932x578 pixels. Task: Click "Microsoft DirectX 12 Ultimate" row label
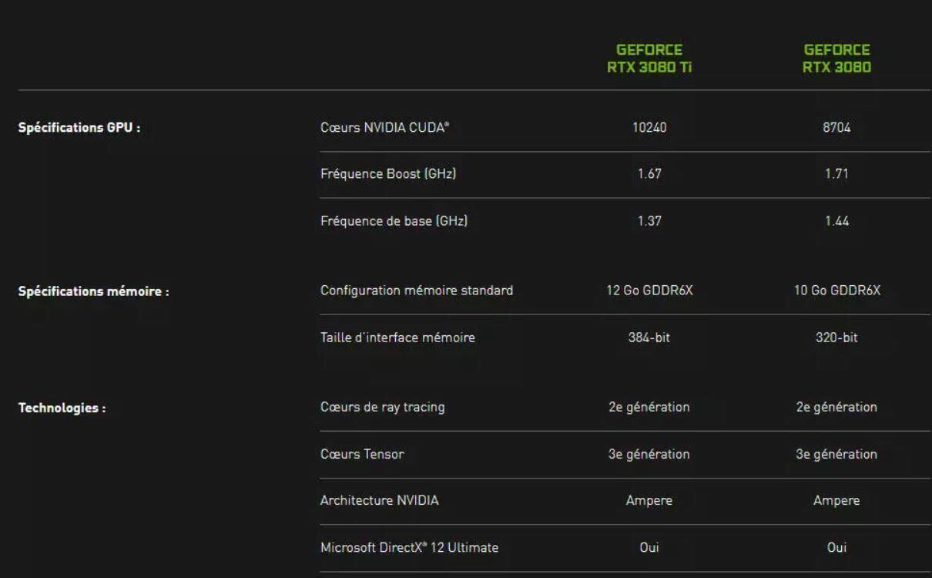[409, 548]
